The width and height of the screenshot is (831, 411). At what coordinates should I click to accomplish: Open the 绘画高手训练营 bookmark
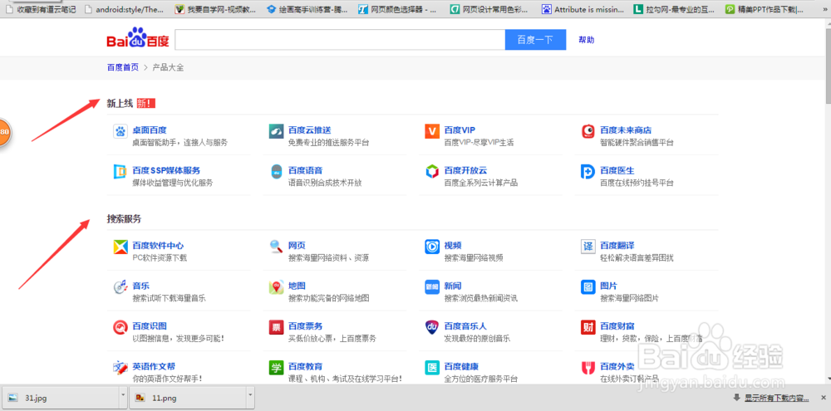tap(307, 9)
